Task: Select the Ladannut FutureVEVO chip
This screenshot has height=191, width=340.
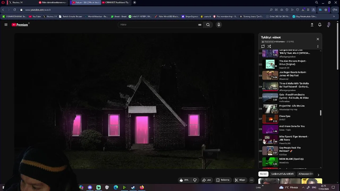Action: click(x=283, y=174)
